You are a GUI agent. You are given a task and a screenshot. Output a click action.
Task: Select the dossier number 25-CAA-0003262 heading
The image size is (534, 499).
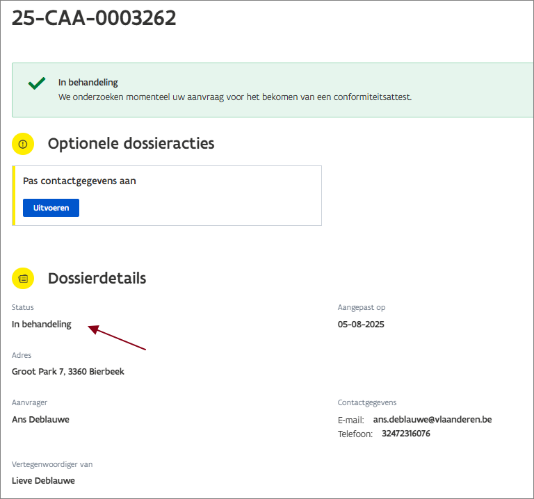[94, 19]
